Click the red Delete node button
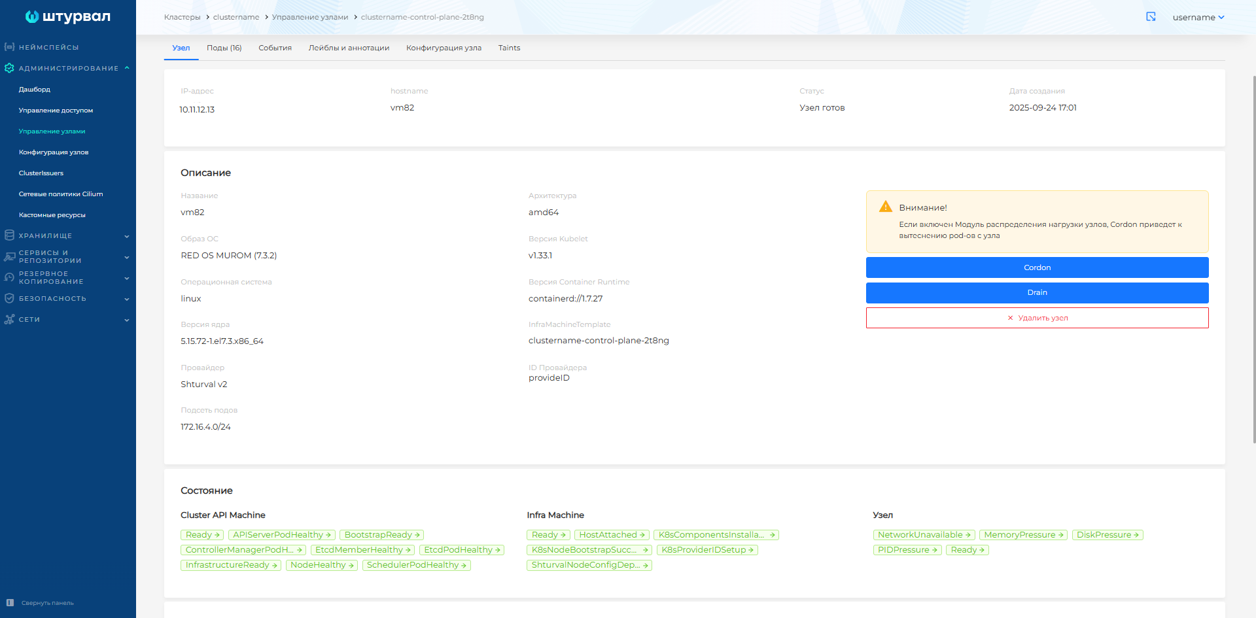The width and height of the screenshot is (1256, 618). [1037, 318]
